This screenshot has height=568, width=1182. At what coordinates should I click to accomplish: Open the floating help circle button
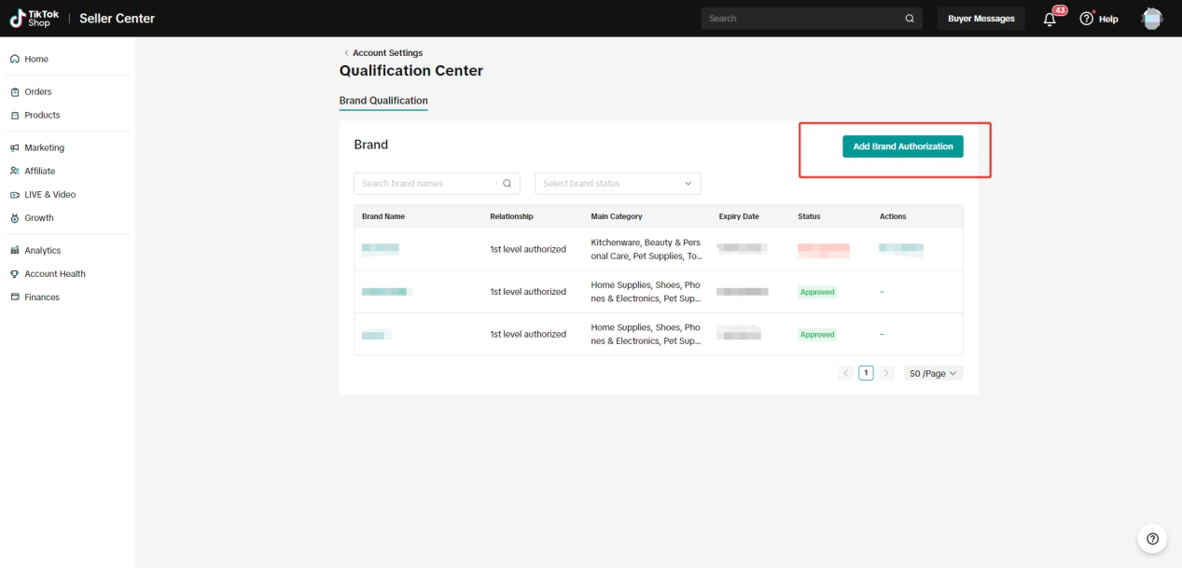pos(1152,538)
